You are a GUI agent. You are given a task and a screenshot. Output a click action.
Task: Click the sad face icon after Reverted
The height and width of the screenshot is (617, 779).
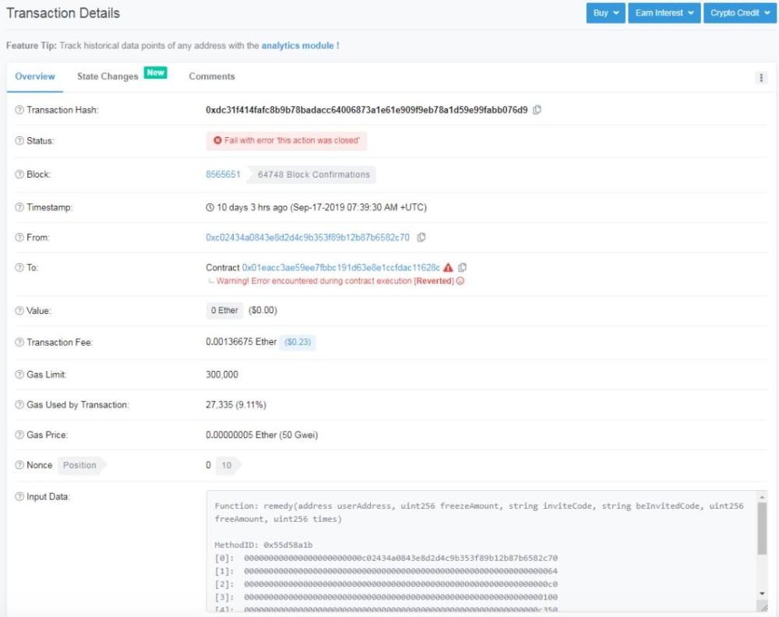pos(460,280)
